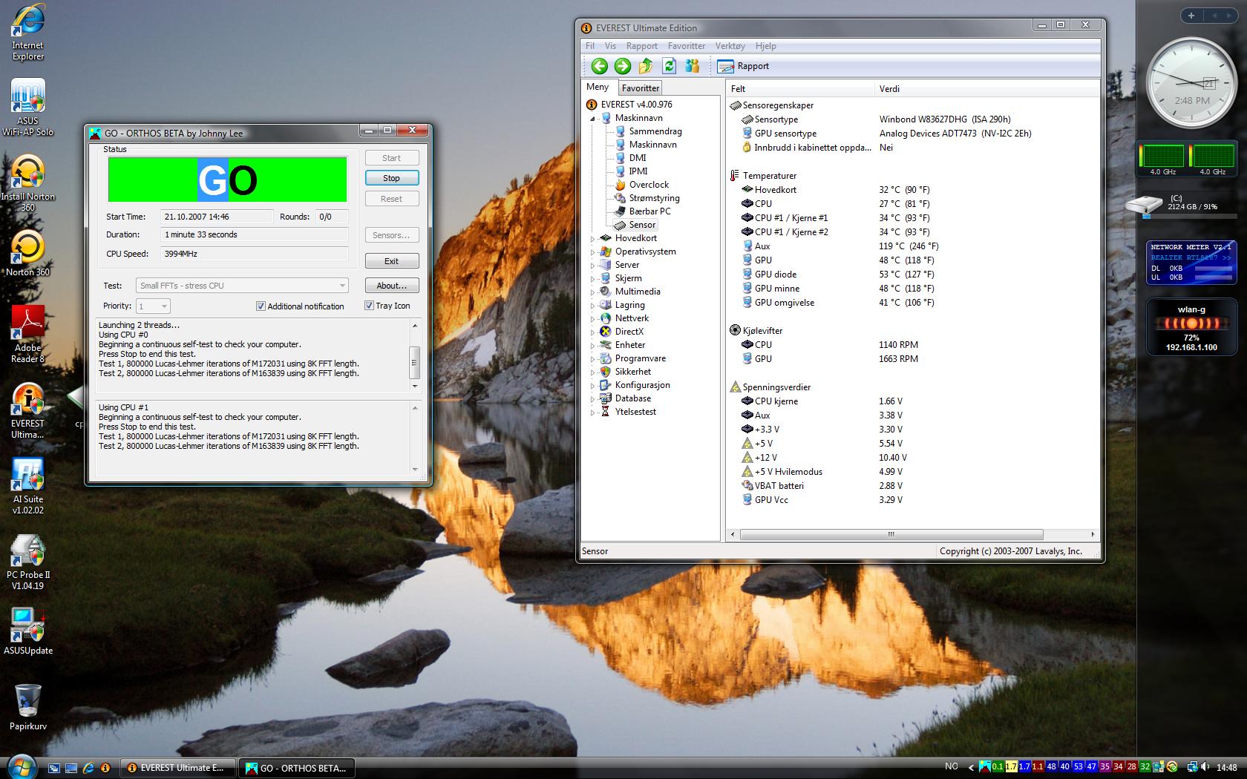This screenshot has width=1247, height=779.
Task: Select the Adobe Reader 8 desktop icon
Action: (27, 334)
